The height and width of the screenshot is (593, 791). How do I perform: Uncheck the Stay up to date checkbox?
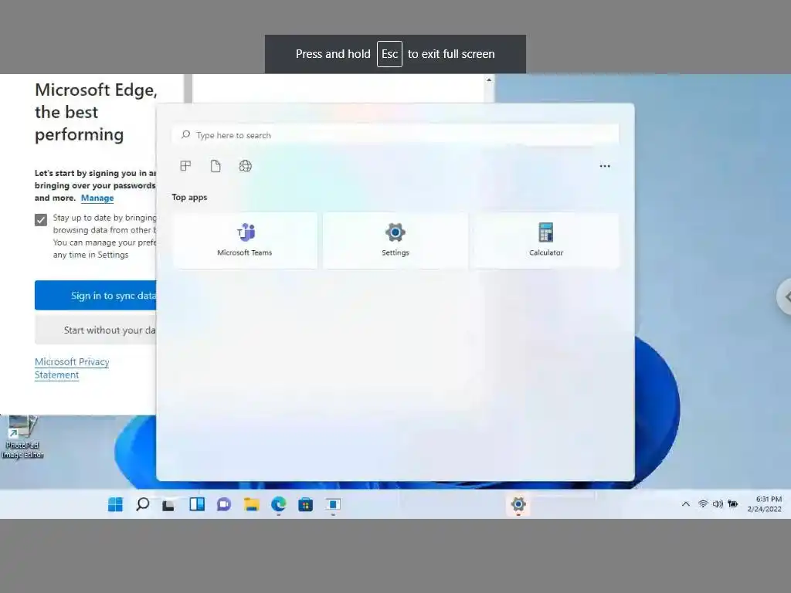41,220
